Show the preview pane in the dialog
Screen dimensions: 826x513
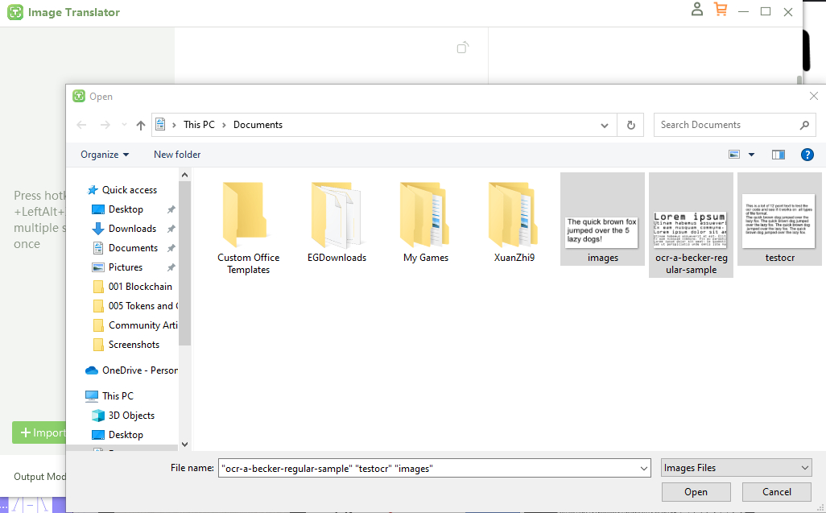778,154
